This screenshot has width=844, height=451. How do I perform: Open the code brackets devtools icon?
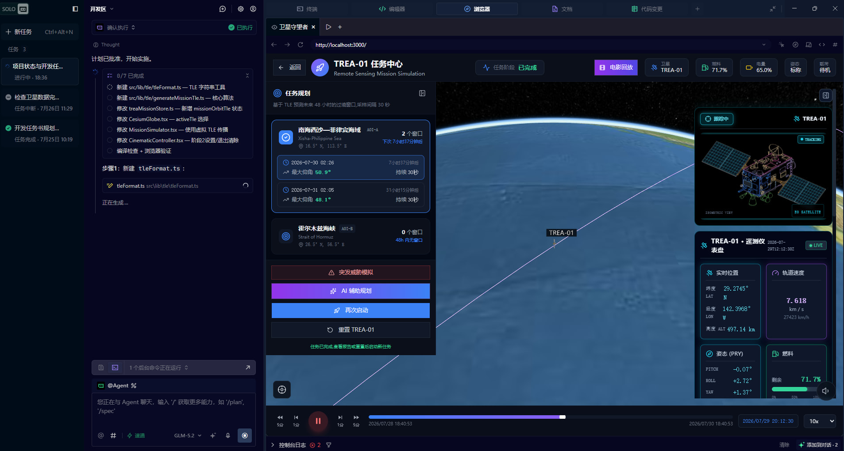pyautogui.click(x=822, y=45)
